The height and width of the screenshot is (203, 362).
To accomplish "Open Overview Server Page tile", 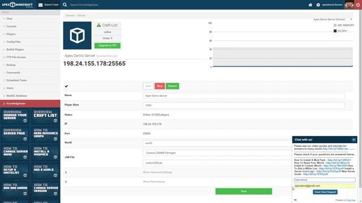I will (x=15, y=135).
